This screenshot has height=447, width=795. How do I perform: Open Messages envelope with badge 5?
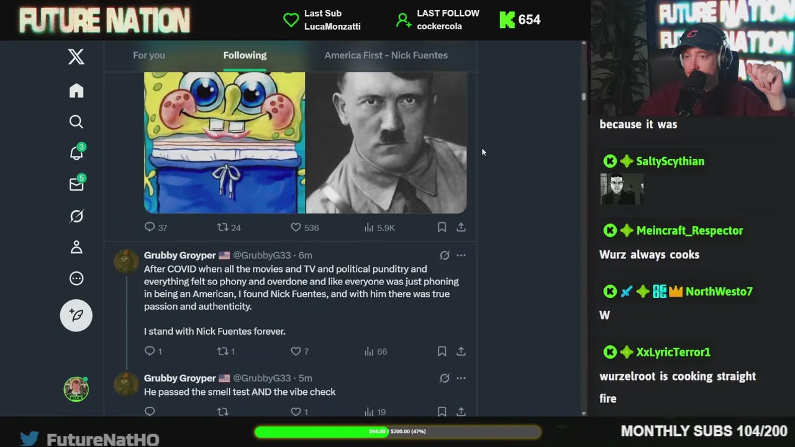pos(76,184)
